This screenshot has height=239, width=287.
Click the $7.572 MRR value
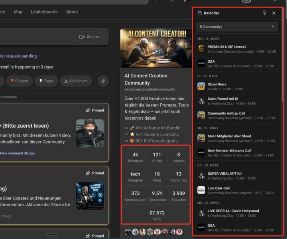[157, 213]
